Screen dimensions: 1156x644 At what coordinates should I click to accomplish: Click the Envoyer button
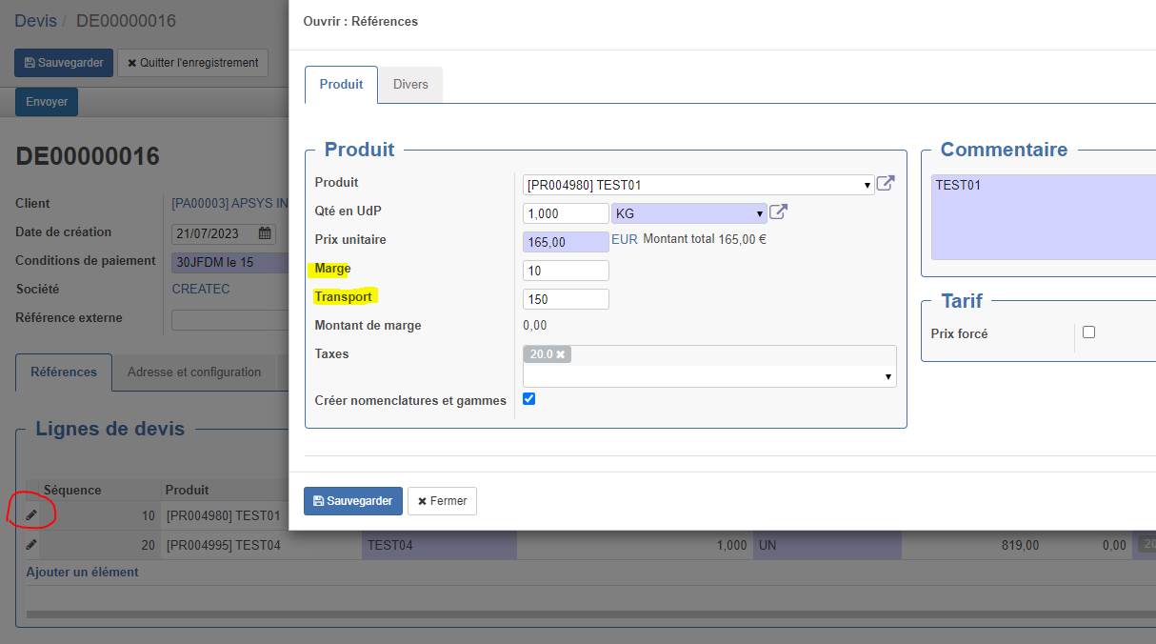[47, 102]
